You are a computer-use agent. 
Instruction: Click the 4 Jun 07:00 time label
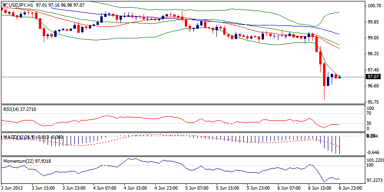pos(106,189)
